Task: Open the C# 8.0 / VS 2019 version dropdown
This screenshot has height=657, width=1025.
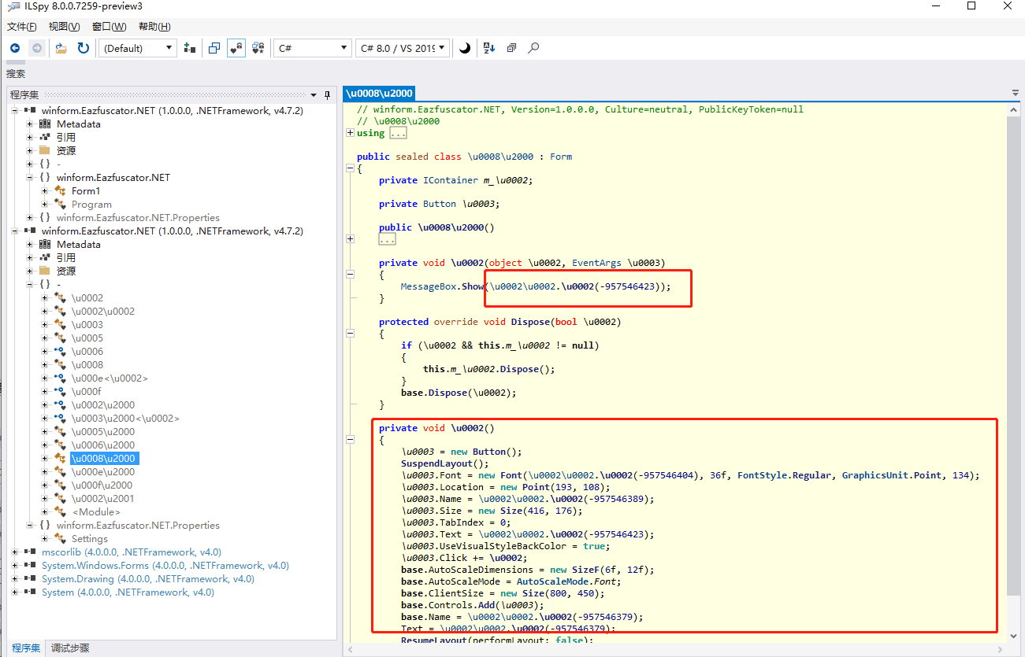Action: [403, 48]
